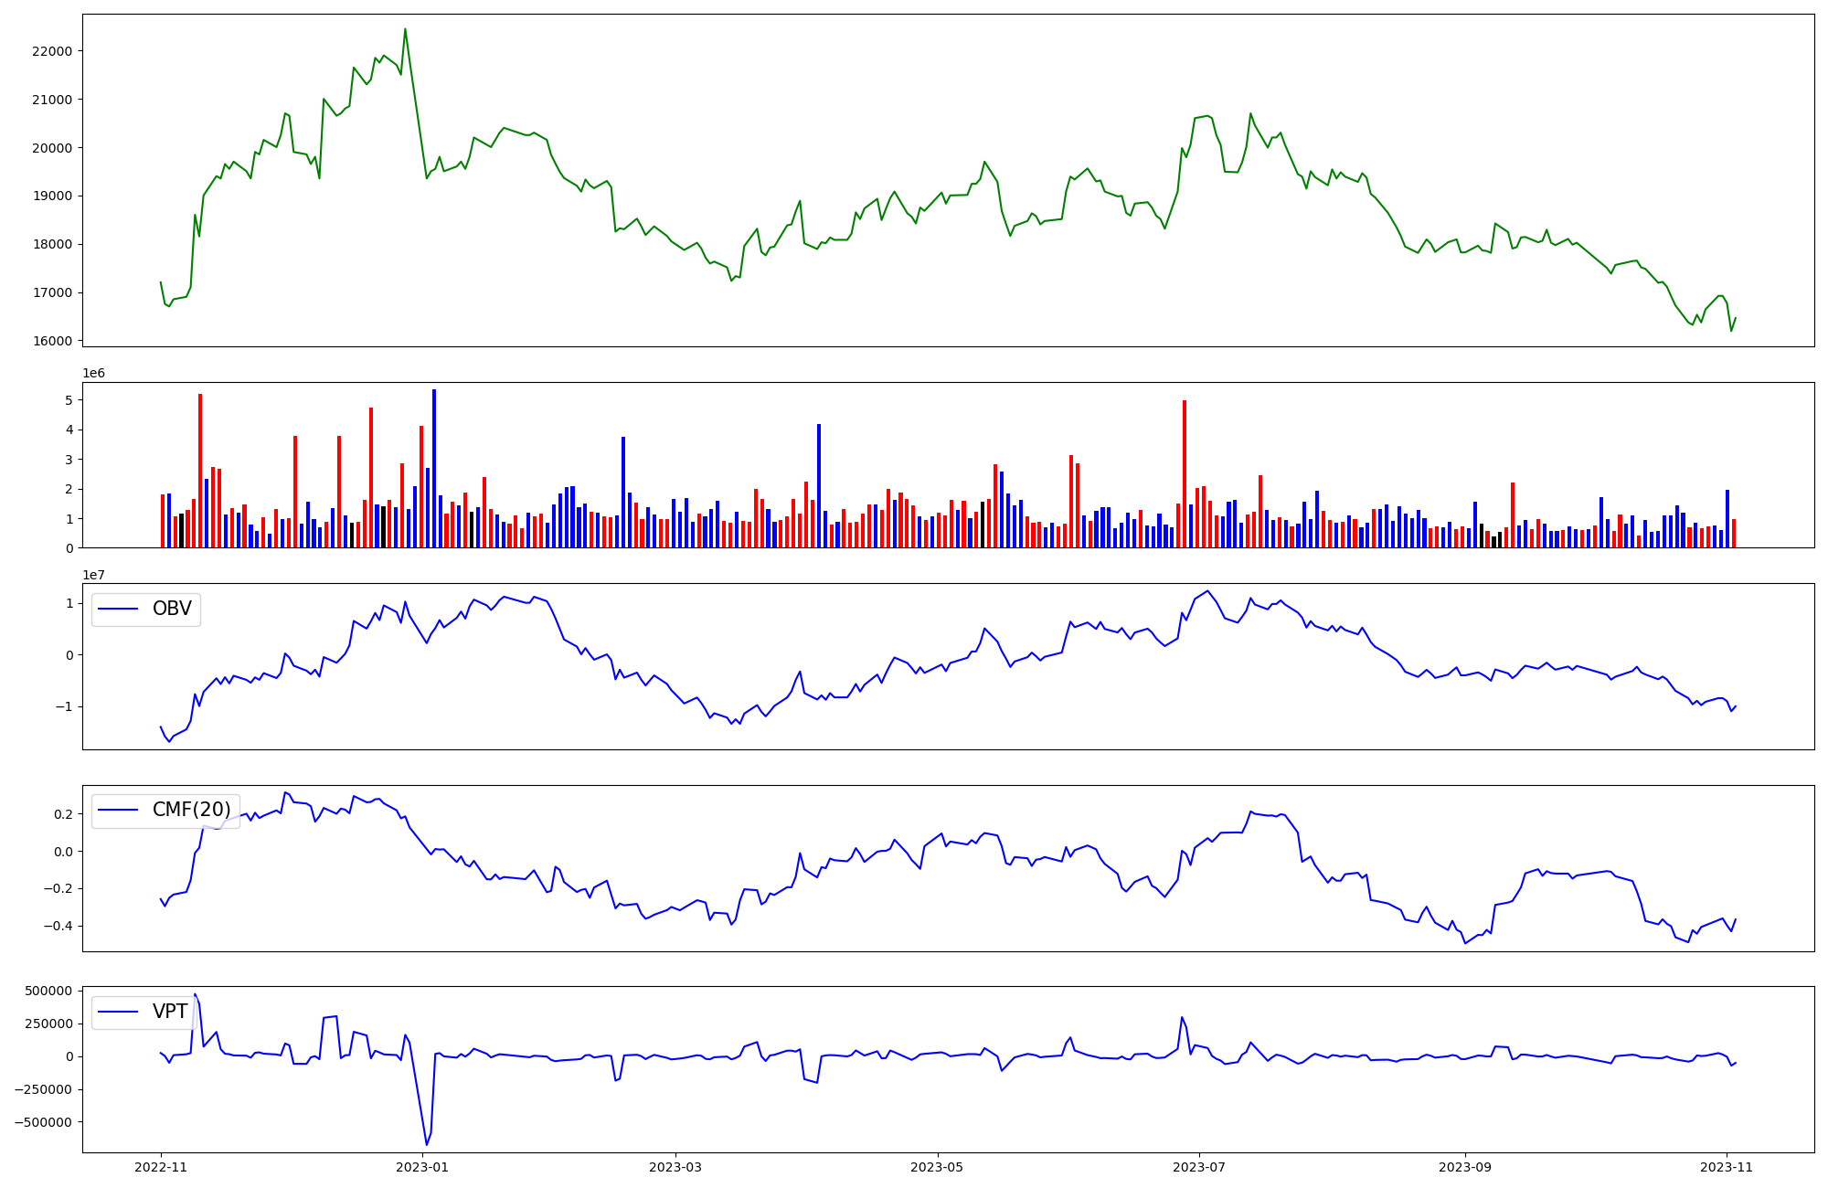Click the VPT legend label
The width and height of the screenshot is (1828, 1188).
click(x=170, y=1012)
